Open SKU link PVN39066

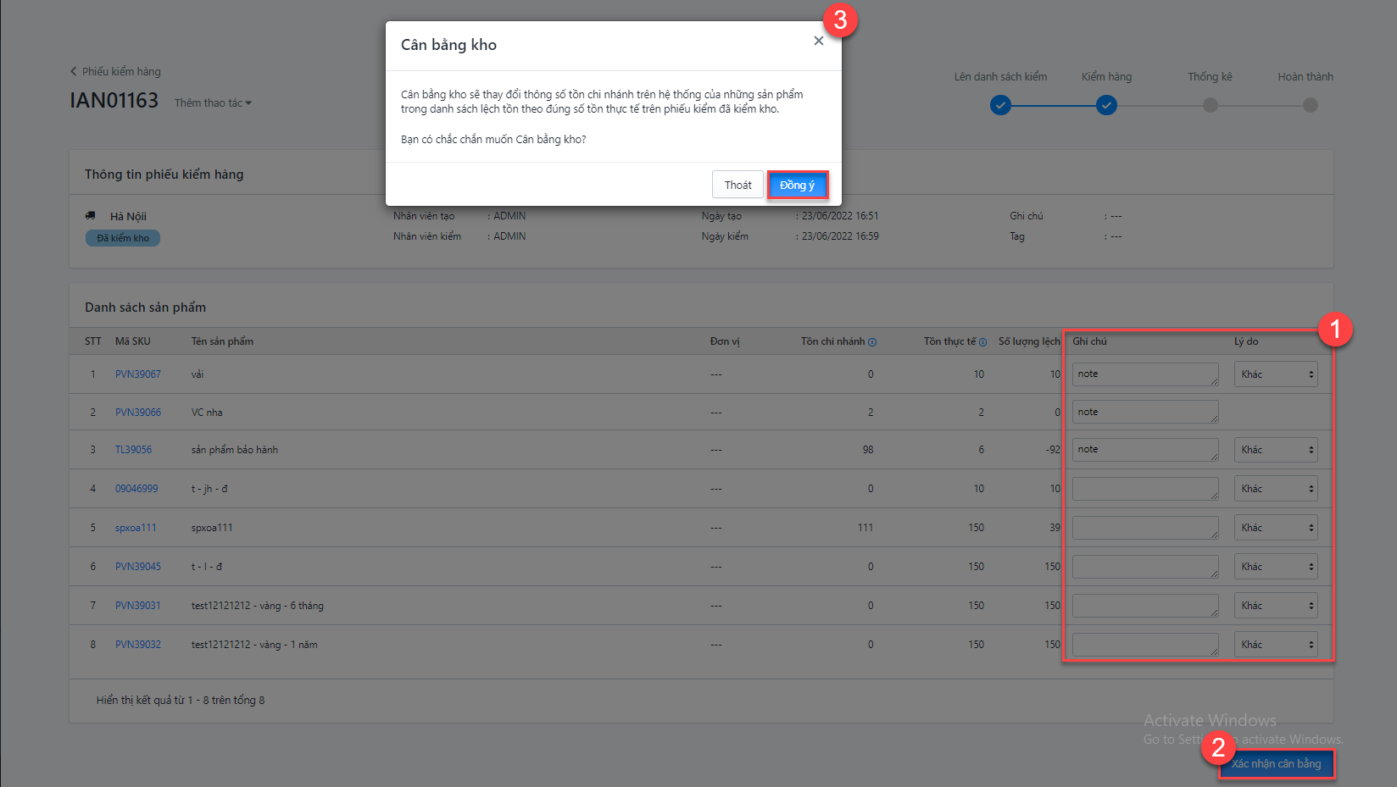point(138,413)
